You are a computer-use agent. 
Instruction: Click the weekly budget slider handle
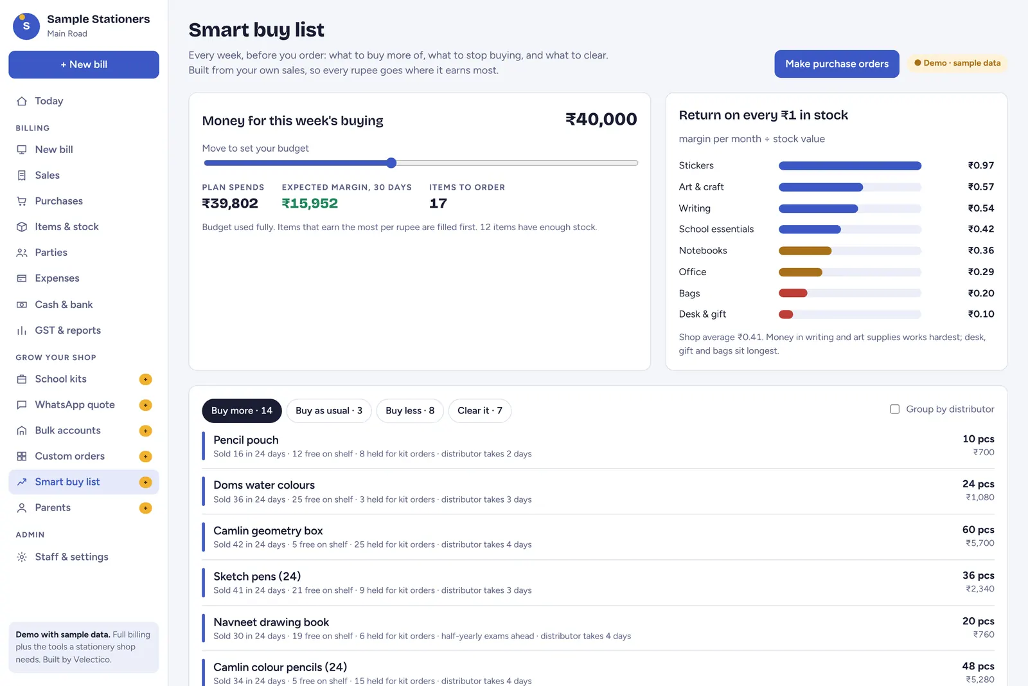[391, 163]
